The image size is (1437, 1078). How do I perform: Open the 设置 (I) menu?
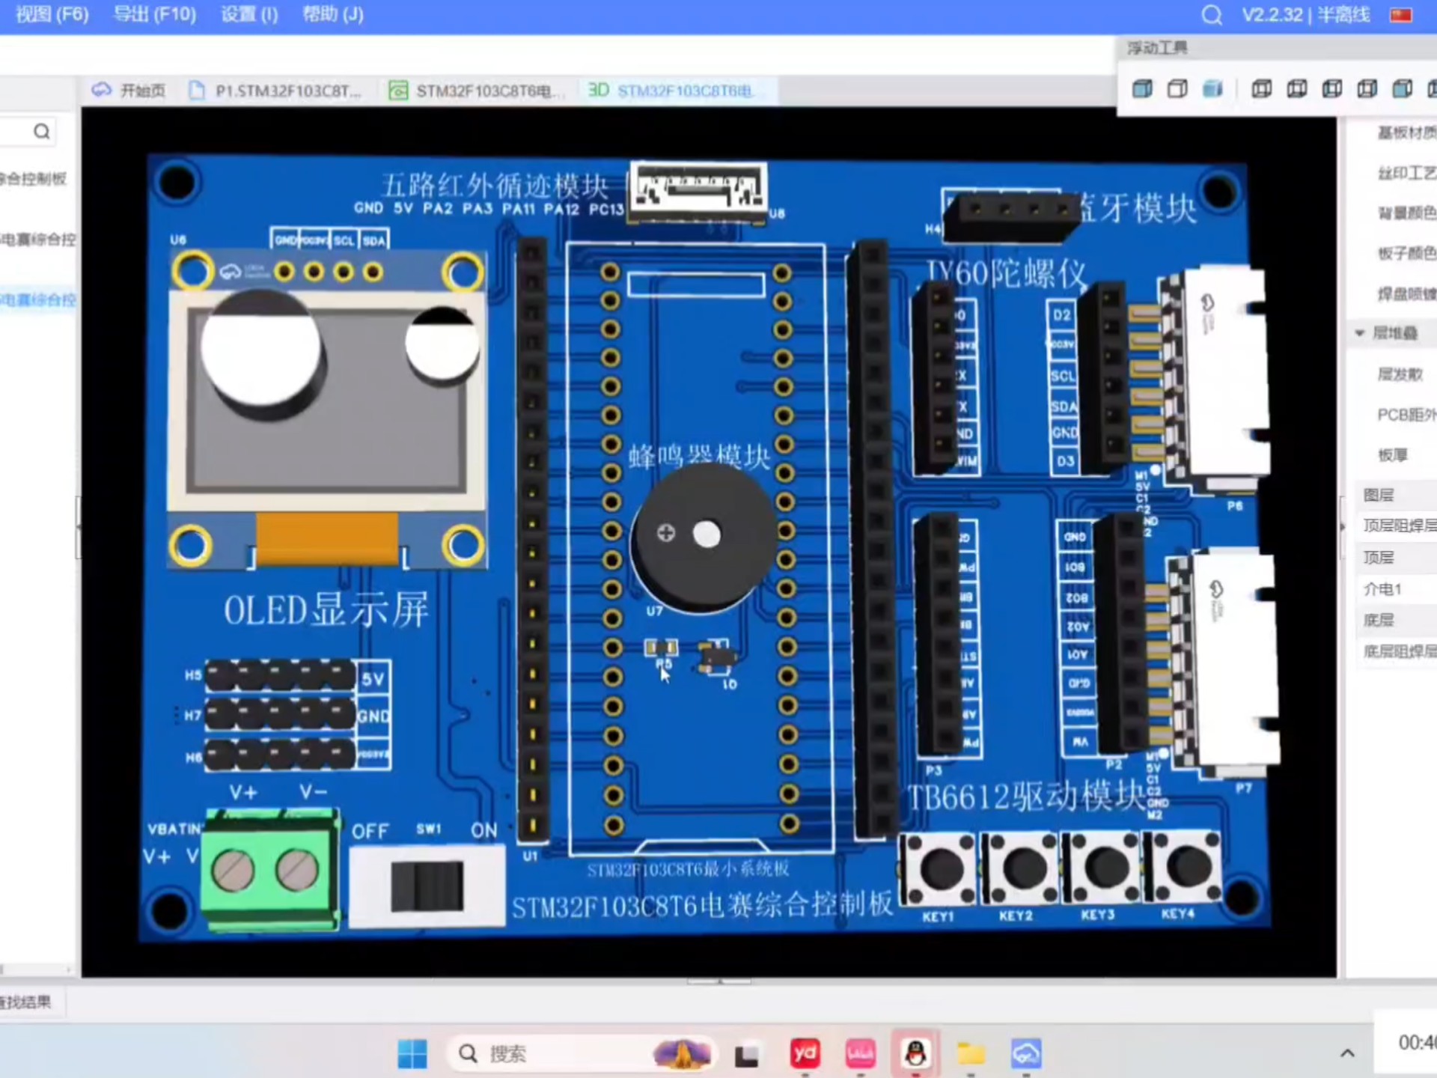point(249,15)
